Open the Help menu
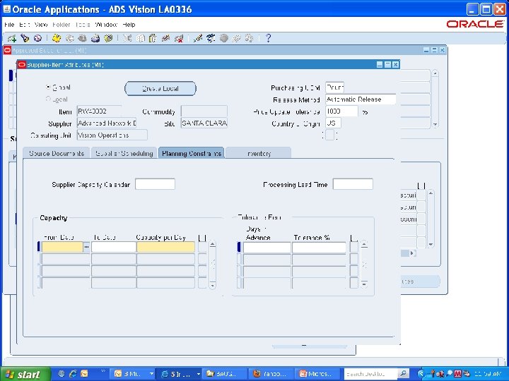The height and width of the screenshot is (381, 509). (129, 25)
